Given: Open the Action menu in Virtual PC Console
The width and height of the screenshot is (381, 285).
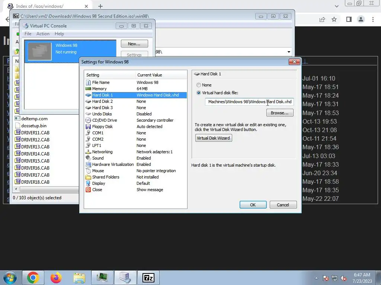Looking at the screenshot, I should click(x=43, y=34).
